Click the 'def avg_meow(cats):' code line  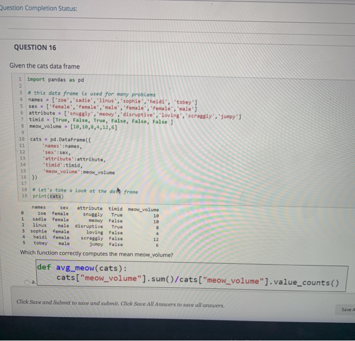click(82, 268)
